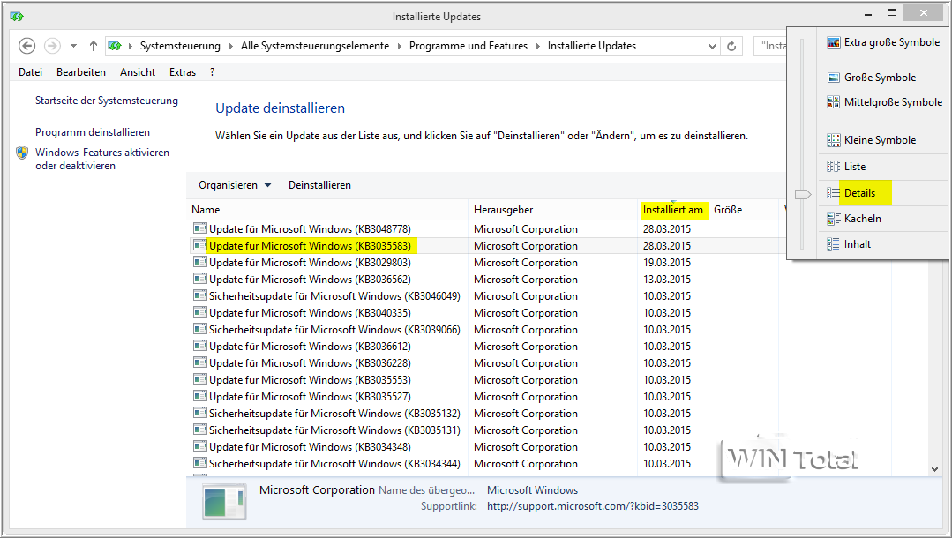The width and height of the screenshot is (952, 538).
Task: Click the 19.03.2015 install date cell
Action: [667, 263]
